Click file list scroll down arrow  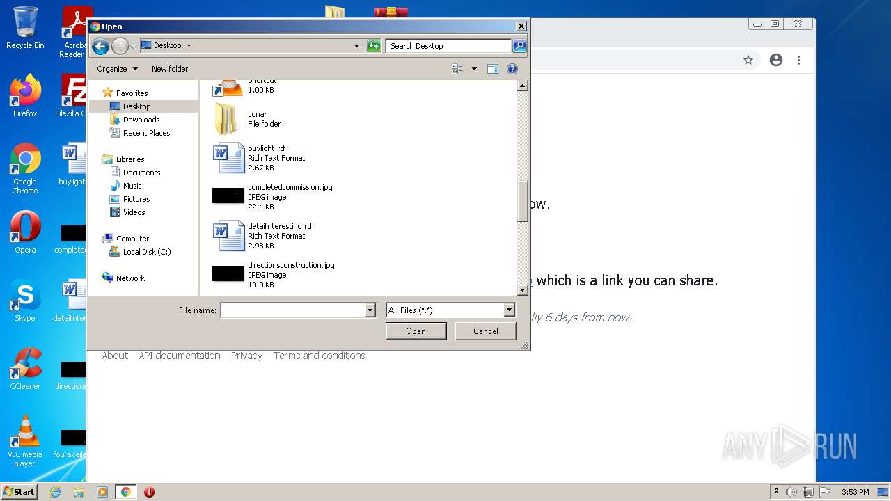[x=523, y=290]
